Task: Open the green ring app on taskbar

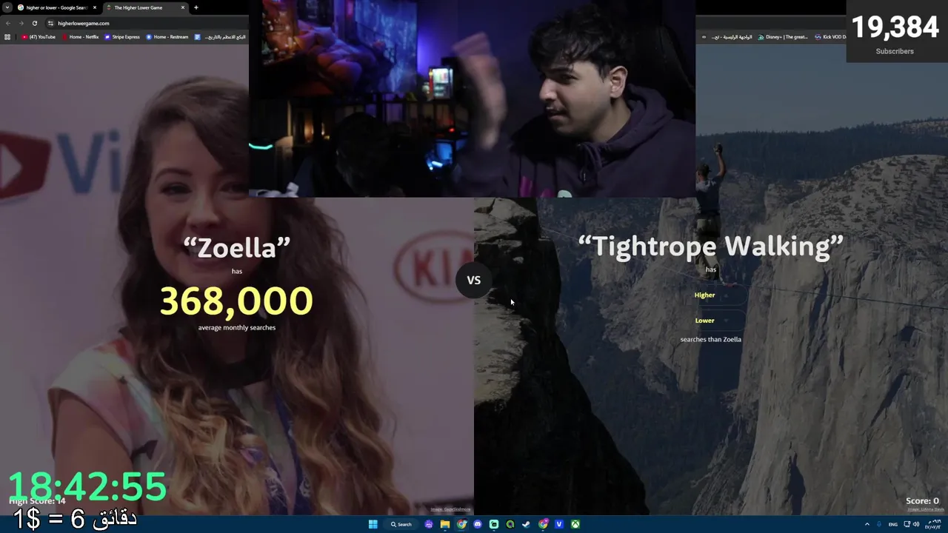Action: [510, 524]
